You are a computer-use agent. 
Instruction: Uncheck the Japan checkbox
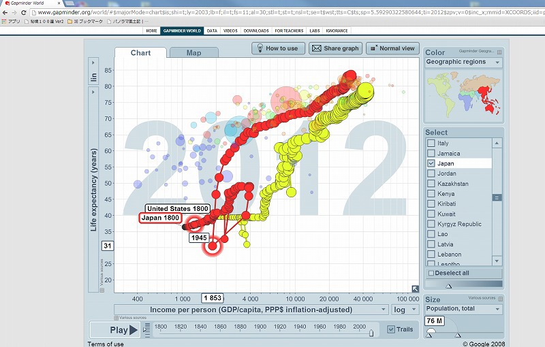point(431,163)
